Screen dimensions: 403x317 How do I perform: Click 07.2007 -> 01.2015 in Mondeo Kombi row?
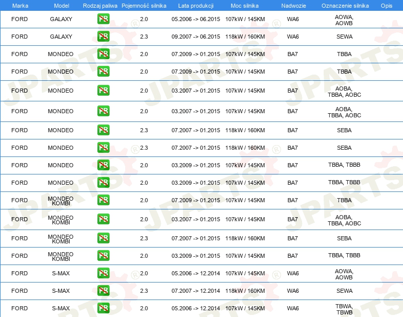pyautogui.click(x=196, y=238)
